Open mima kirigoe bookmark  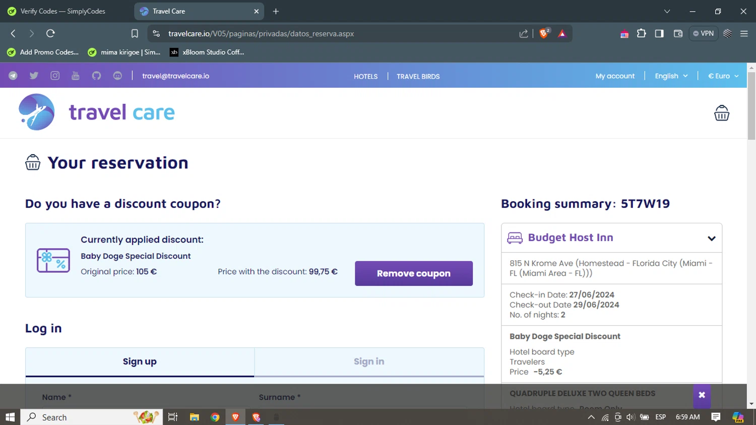(124, 52)
